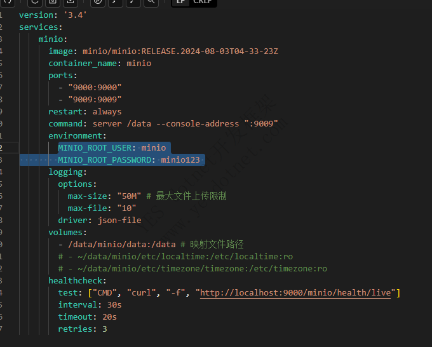Open the healthcheck URL http://localhost:9000/minio/health/live
Viewport: 432px width, 347px height.
295,293
